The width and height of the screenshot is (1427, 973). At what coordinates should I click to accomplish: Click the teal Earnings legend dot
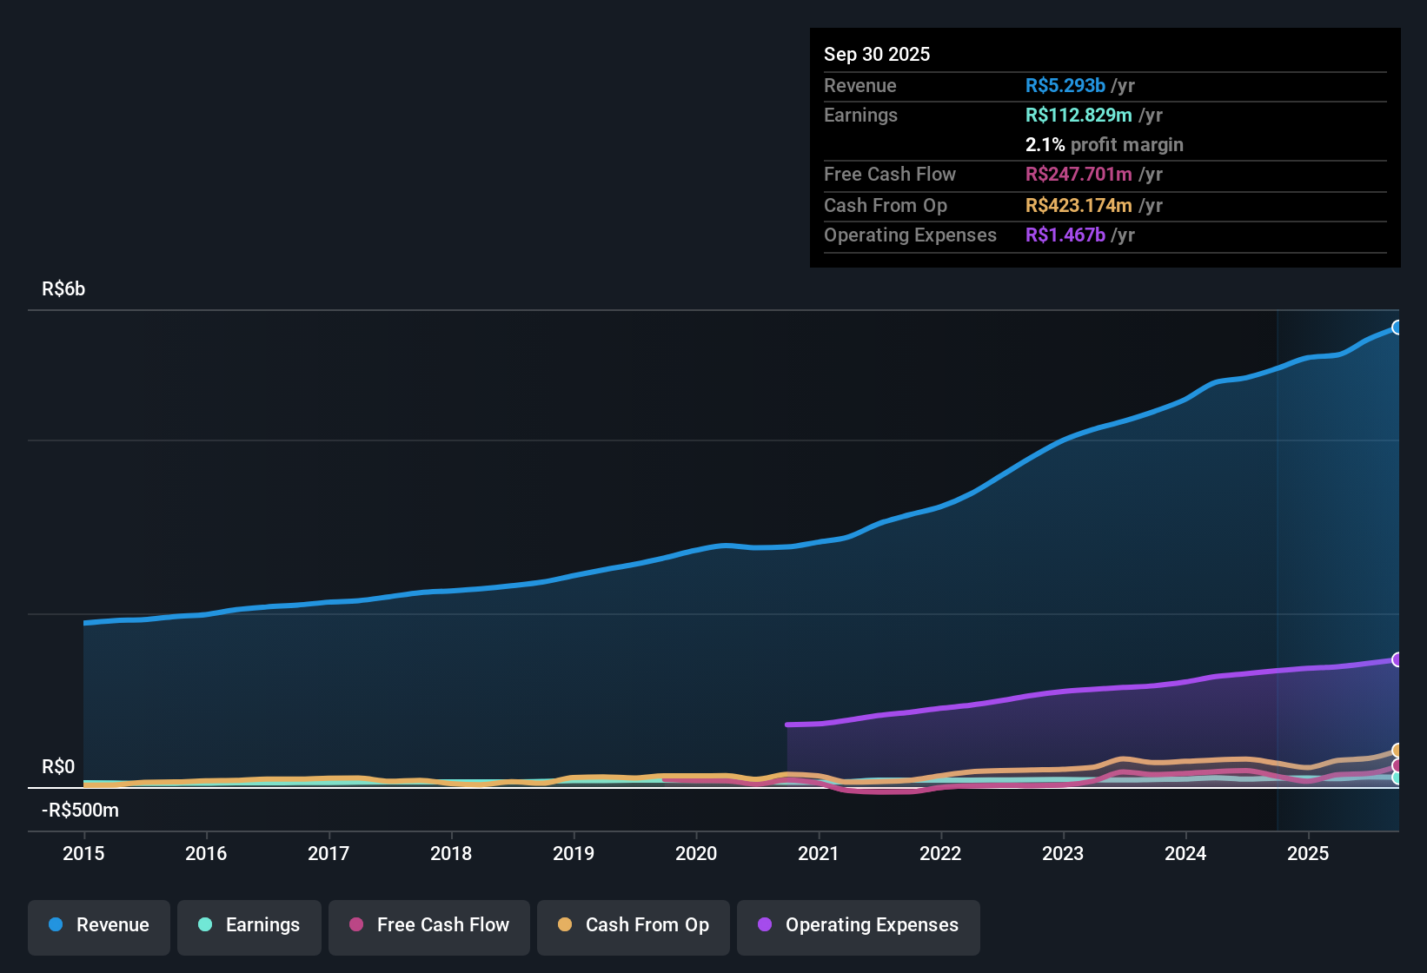tap(205, 925)
